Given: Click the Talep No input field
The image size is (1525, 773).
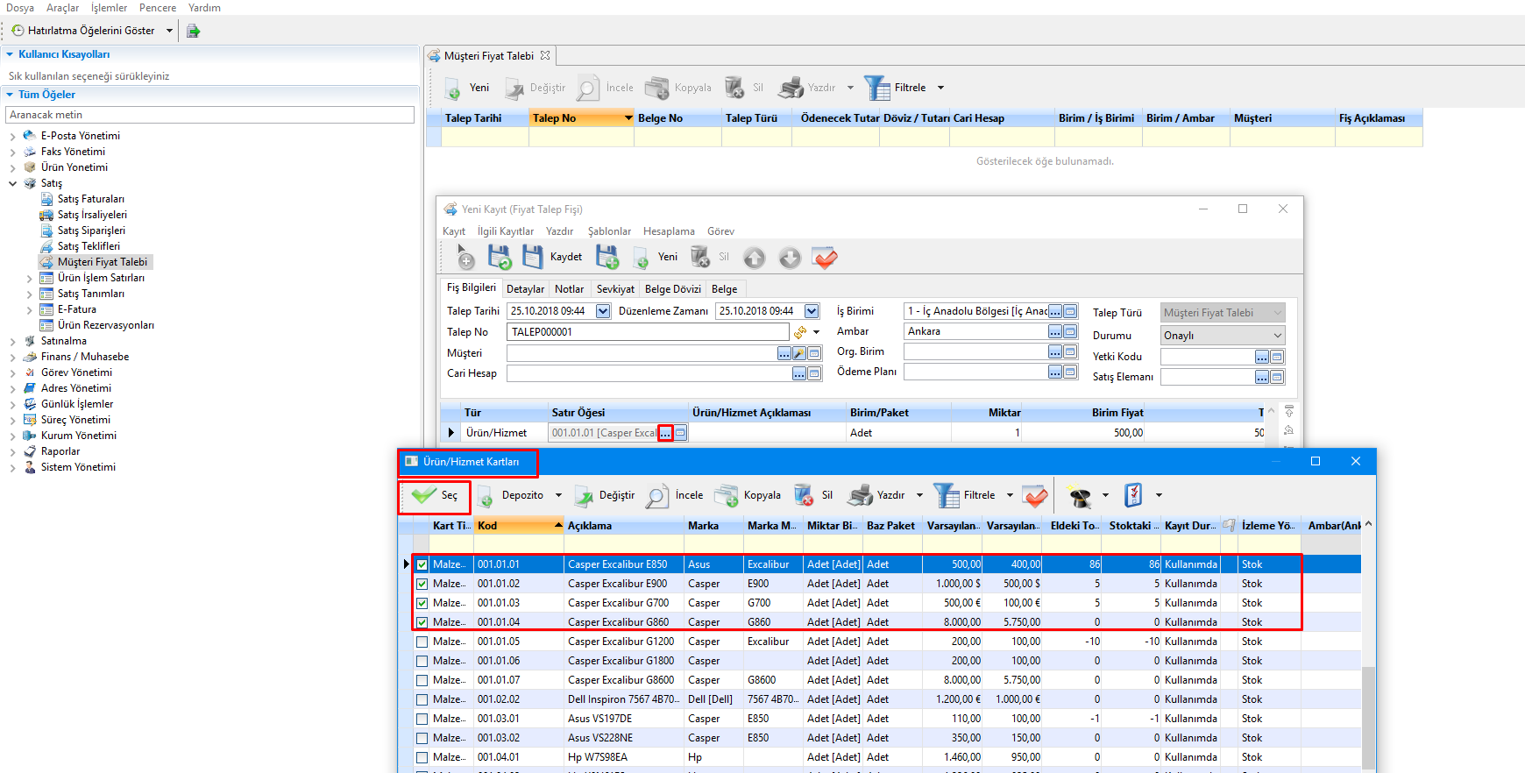Looking at the screenshot, I should pyautogui.click(x=647, y=332).
